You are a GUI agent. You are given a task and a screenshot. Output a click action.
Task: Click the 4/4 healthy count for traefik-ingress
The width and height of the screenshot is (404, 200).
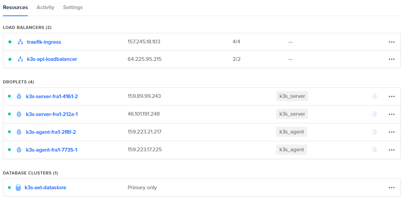(236, 42)
